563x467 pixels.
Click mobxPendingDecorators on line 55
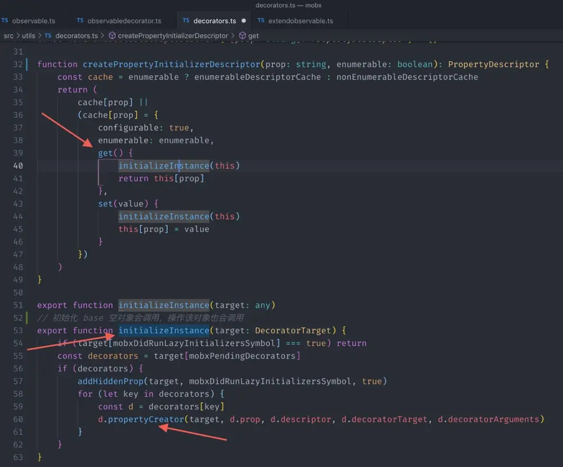click(242, 356)
